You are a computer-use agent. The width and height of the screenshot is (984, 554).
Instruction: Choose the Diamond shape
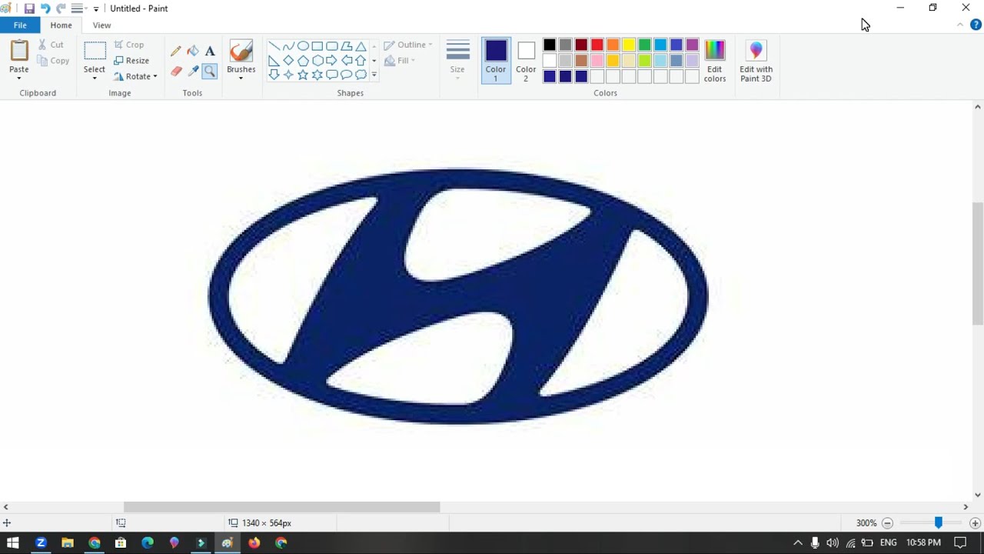288,61
